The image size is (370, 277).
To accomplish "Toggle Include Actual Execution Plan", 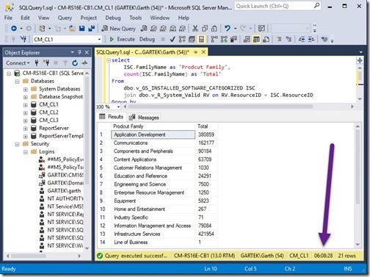I will coord(214,39).
